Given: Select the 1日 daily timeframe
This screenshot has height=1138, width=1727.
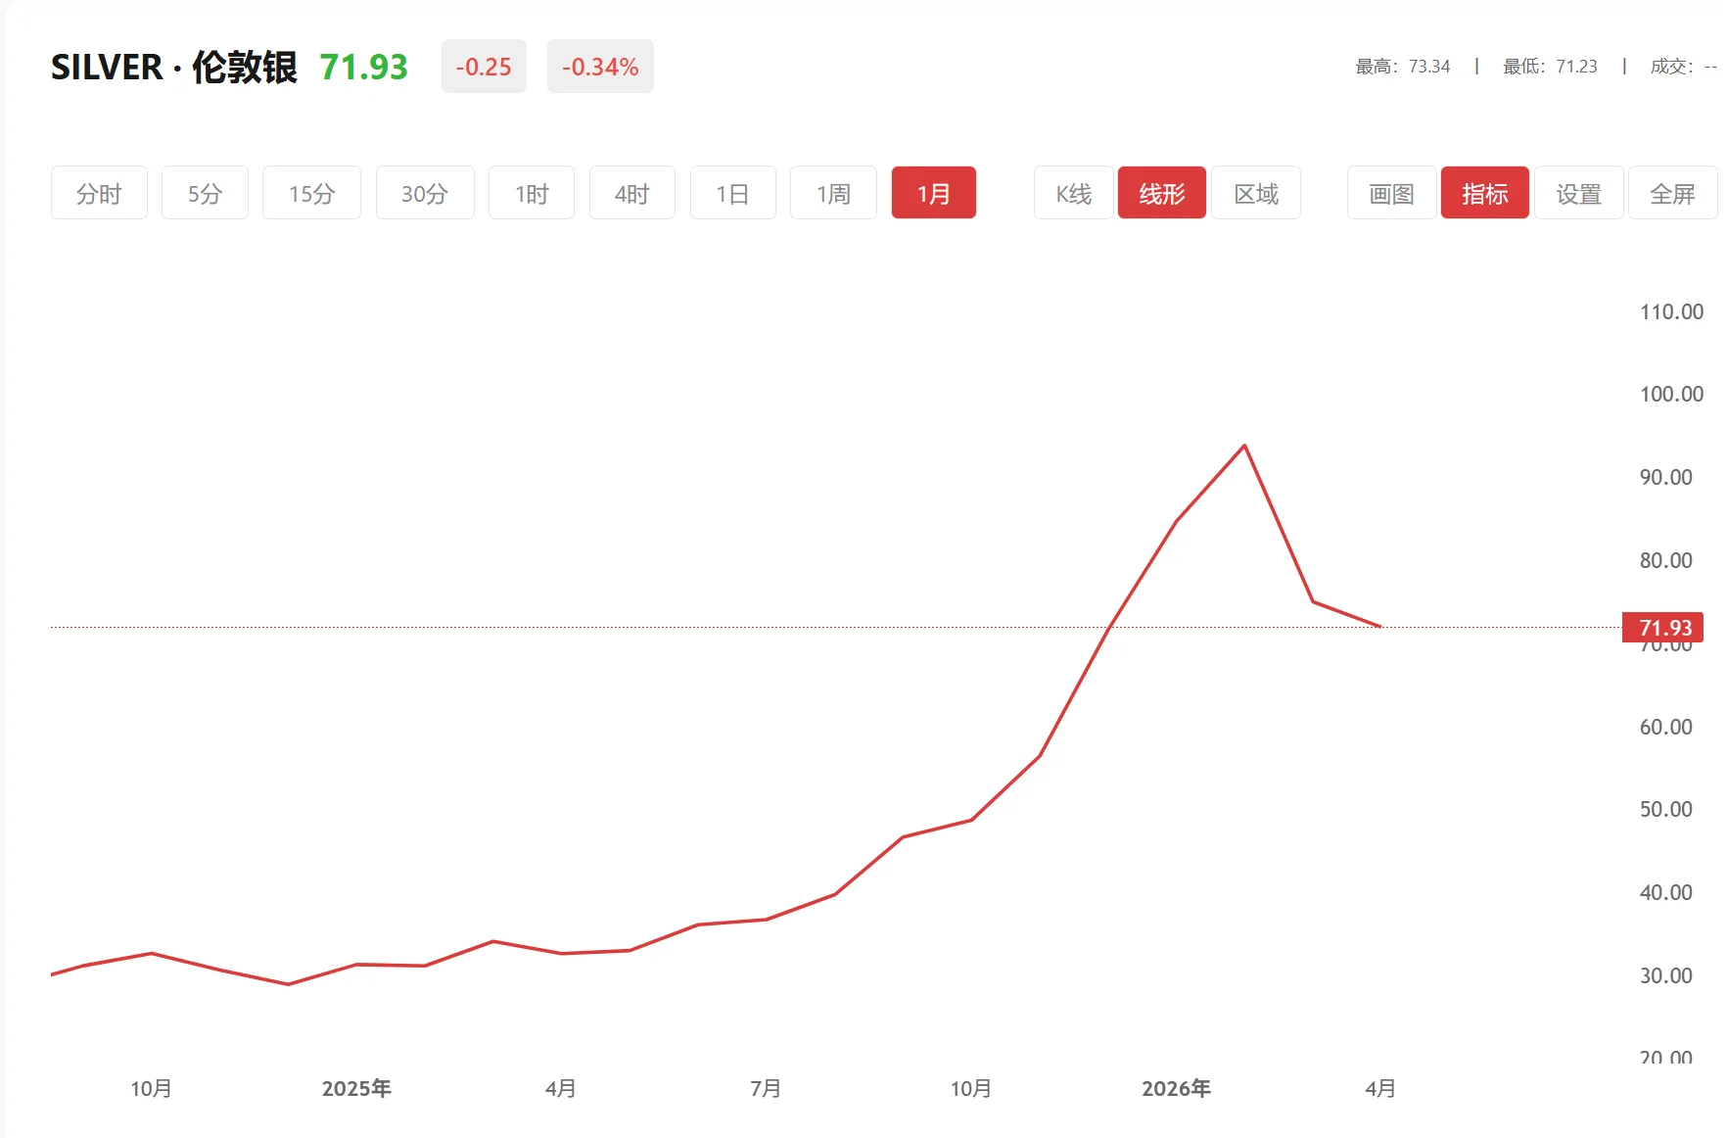Looking at the screenshot, I should [732, 193].
